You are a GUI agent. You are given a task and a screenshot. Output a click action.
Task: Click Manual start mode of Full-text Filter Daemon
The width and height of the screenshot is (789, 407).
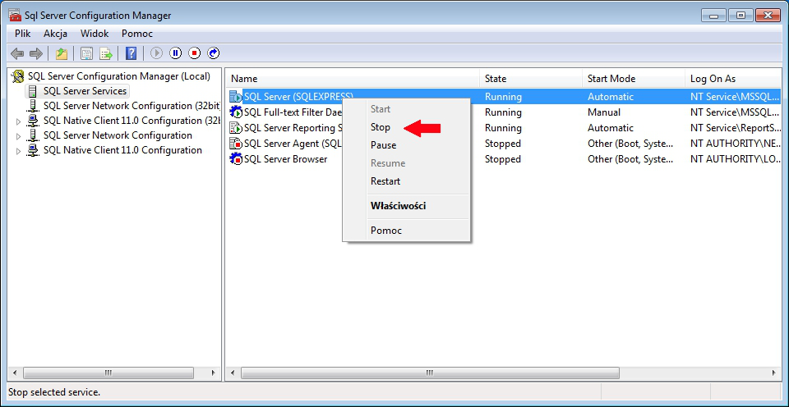[604, 112]
